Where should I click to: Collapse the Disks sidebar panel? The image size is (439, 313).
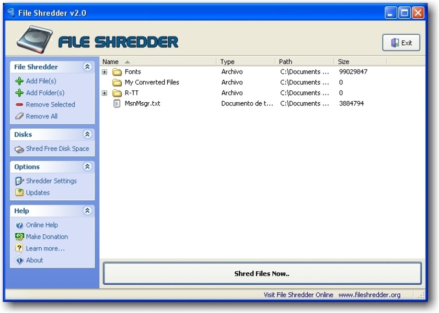point(87,134)
